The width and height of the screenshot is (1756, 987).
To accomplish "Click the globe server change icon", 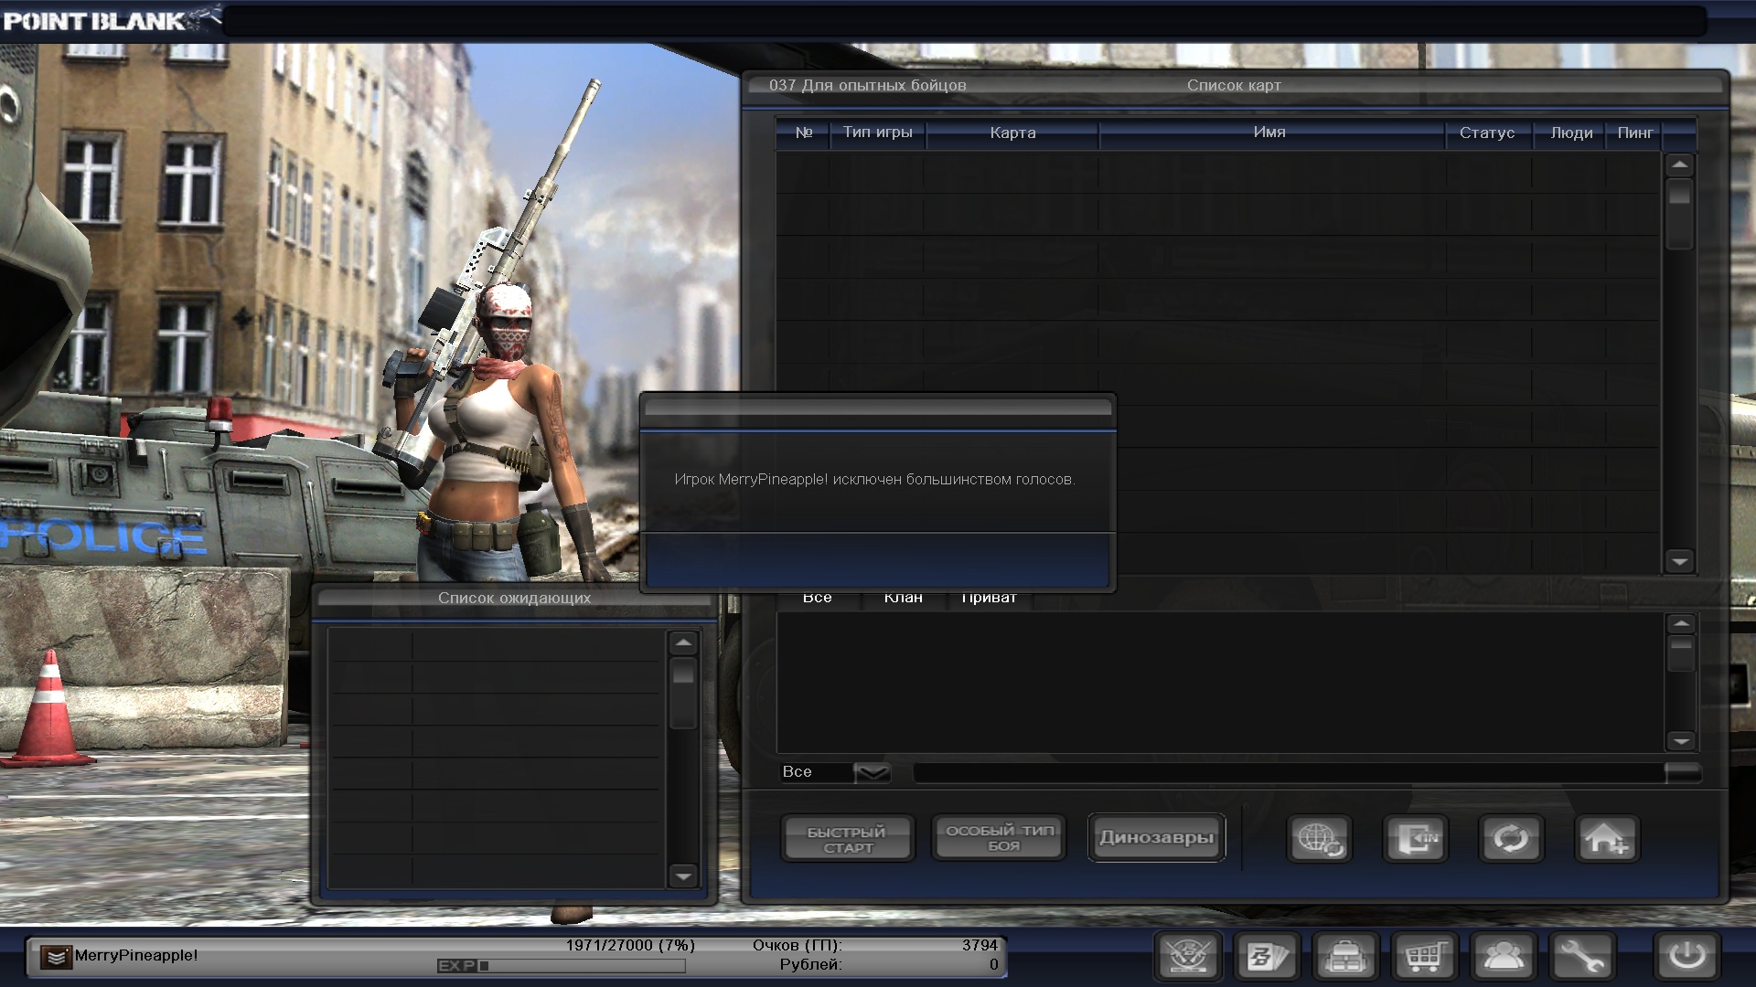I will (x=1319, y=838).
